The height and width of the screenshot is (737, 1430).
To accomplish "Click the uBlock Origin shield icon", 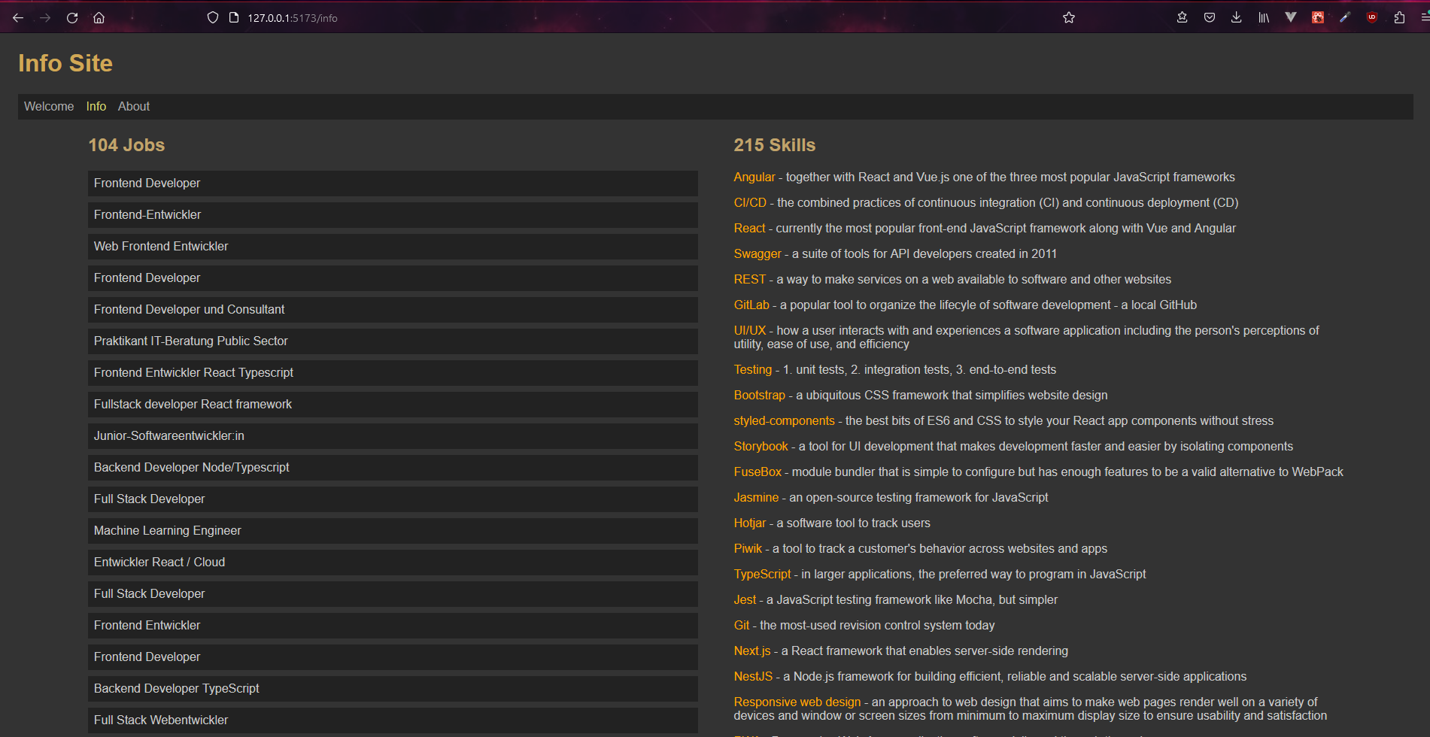I will (1372, 18).
